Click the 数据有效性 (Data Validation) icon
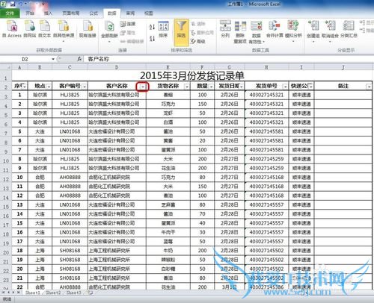Viewport: 374px width, 303px height. click(256, 32)
